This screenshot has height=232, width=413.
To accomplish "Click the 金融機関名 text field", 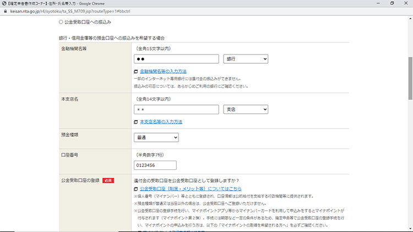I will point(176,59).
